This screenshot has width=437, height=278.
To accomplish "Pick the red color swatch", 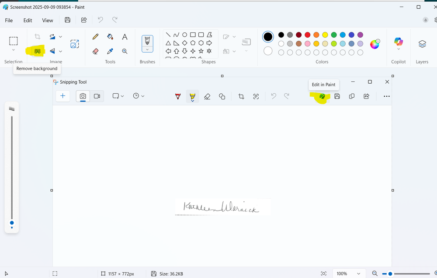I will pos(307,35).
